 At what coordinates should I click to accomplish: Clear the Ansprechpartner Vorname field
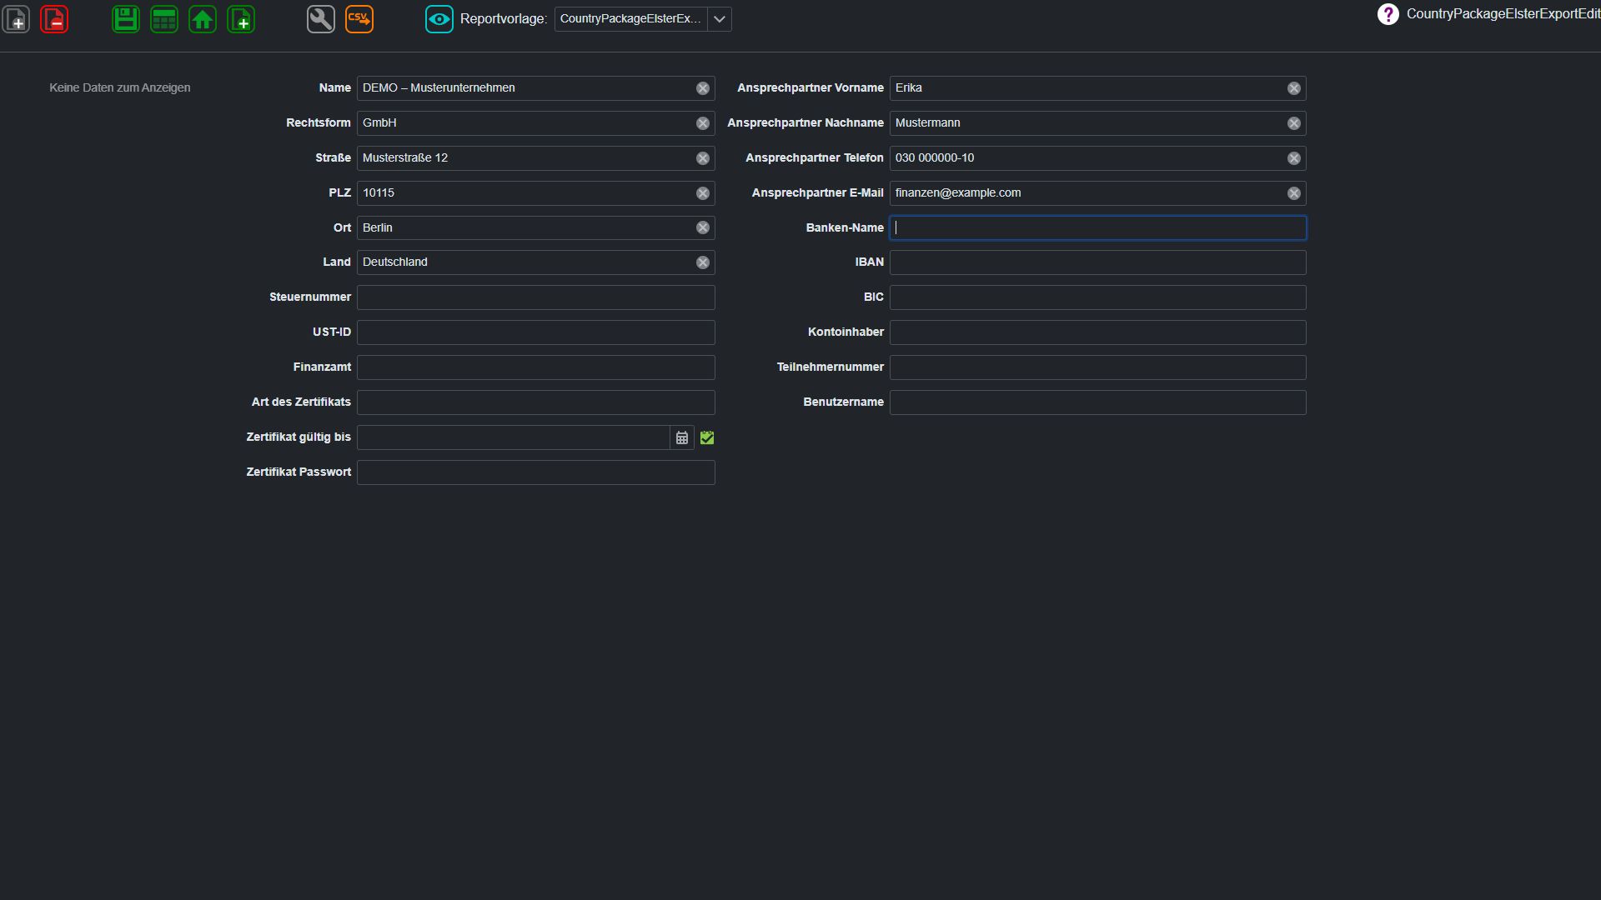tap(1294, 88)
